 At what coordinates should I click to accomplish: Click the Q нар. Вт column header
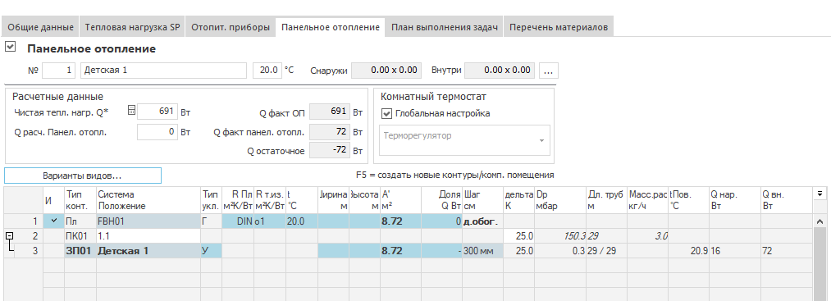735,200
